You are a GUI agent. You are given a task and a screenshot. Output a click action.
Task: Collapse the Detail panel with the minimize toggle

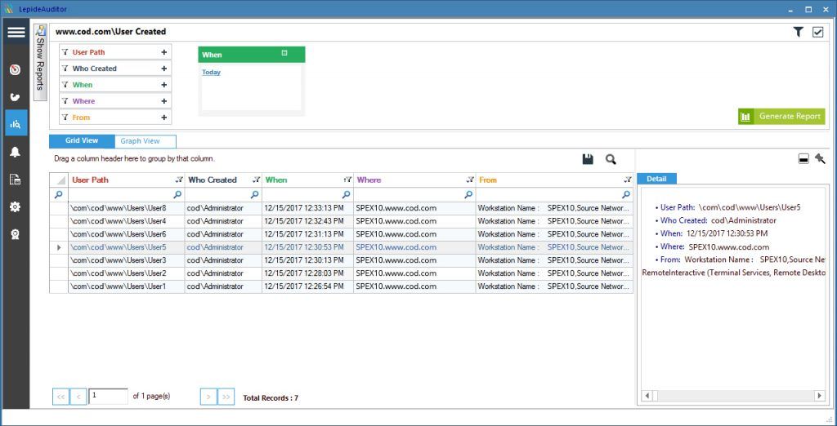pos(803,159)
